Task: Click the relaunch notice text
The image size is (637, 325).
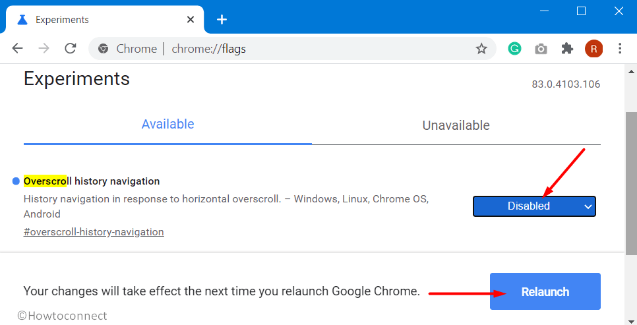Action: (x=222, y=291)
